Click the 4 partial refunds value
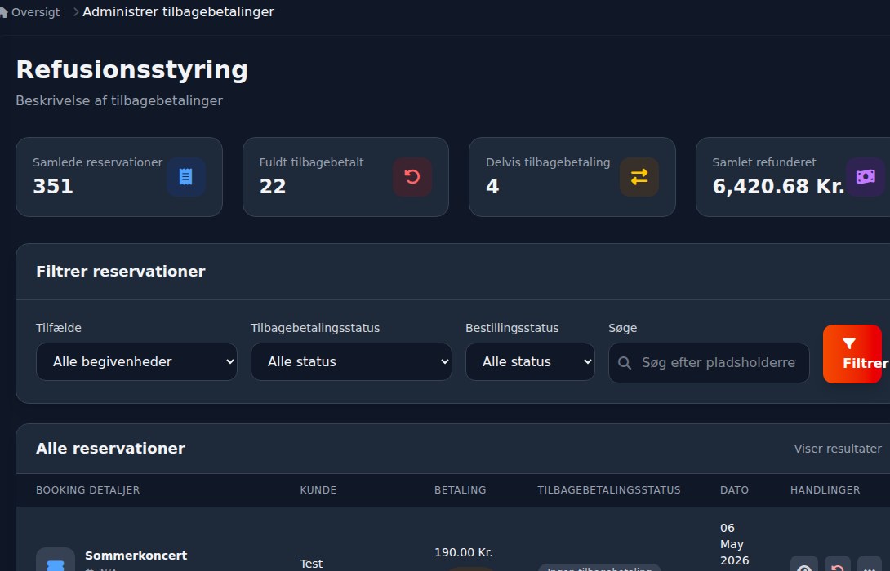Viewport: 890px width, 571px height. click(x=492, y=186)
